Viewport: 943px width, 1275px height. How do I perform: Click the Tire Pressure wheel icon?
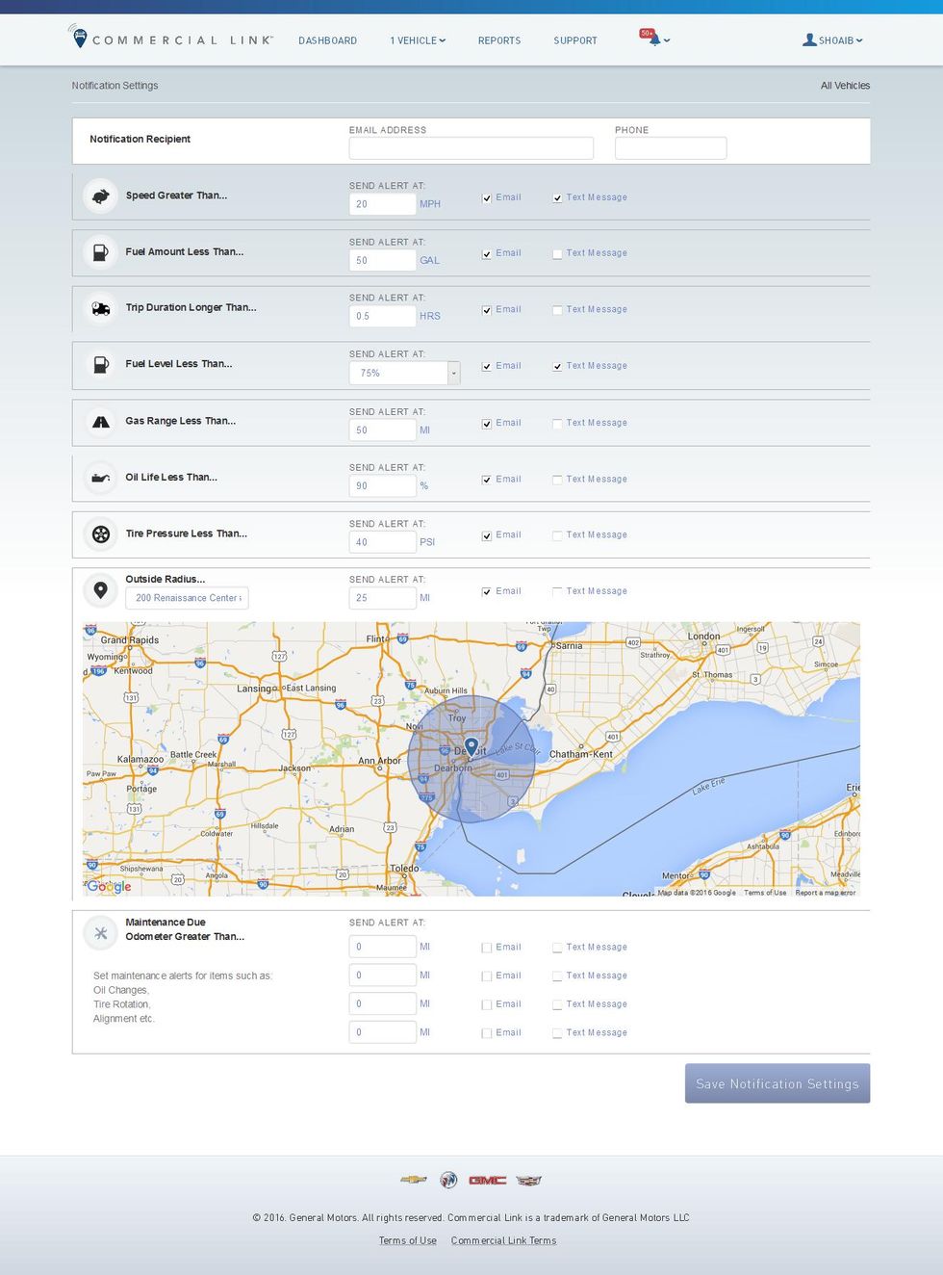click(100, 533)
